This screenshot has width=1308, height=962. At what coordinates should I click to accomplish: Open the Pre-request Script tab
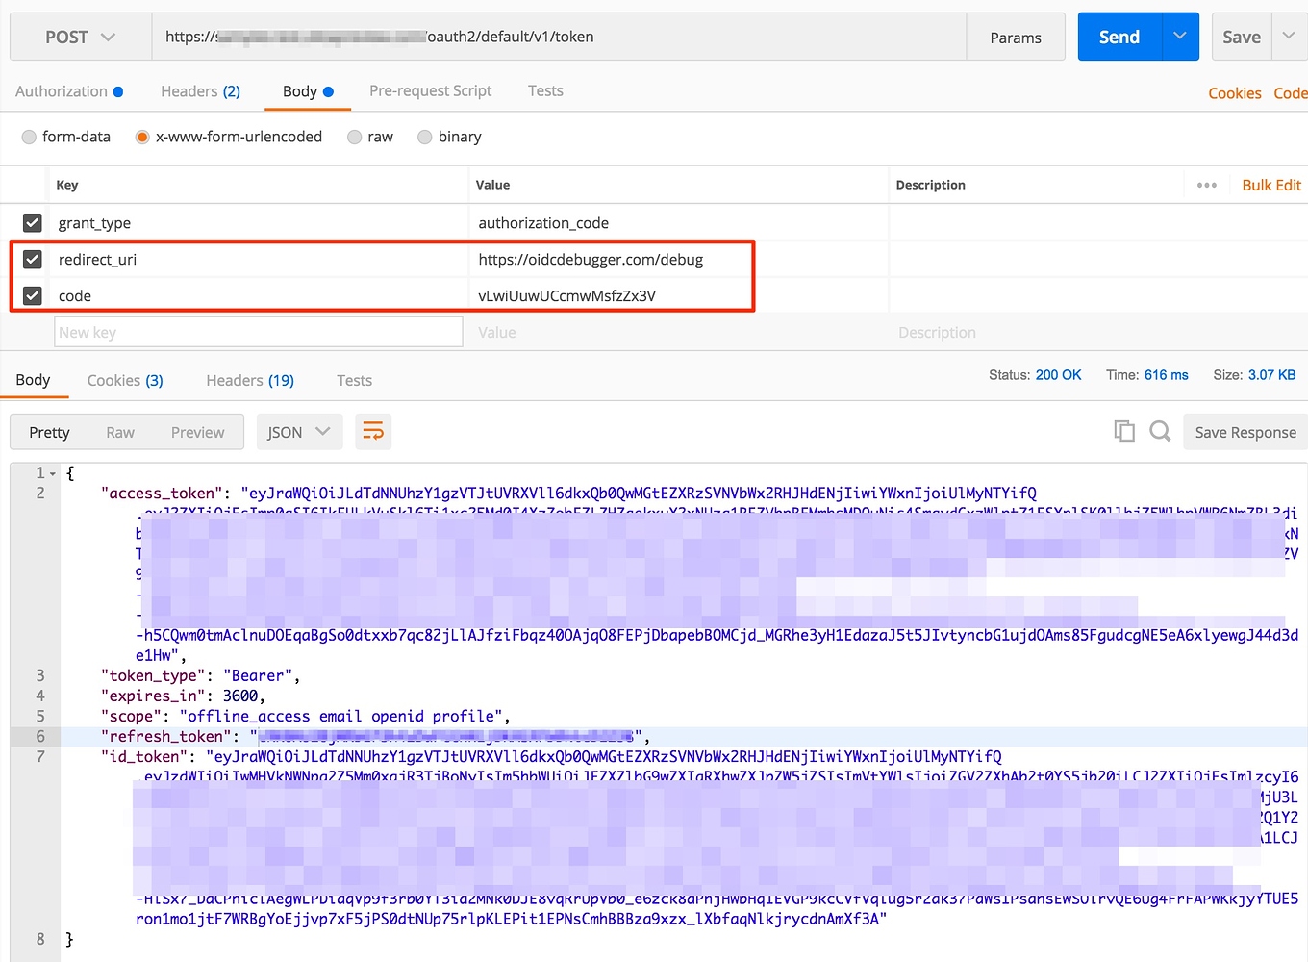[x=430, y=90]
